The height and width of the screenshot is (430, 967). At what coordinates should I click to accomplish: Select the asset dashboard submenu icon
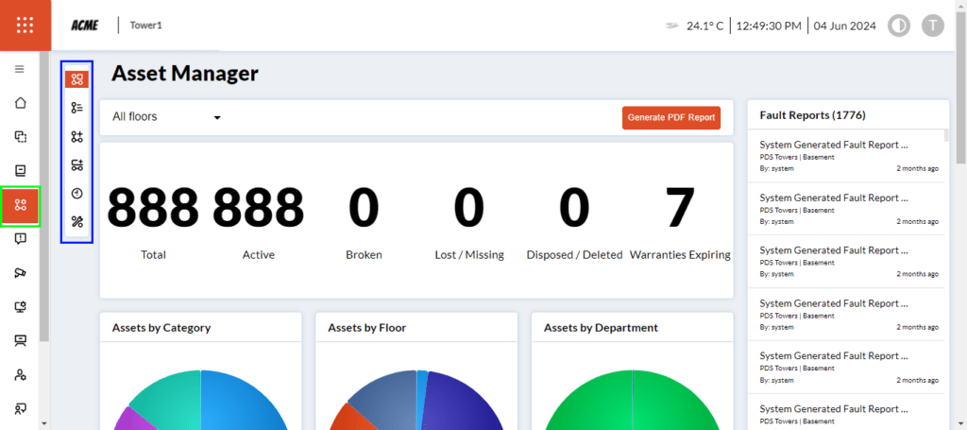click(x=76, y=79)
